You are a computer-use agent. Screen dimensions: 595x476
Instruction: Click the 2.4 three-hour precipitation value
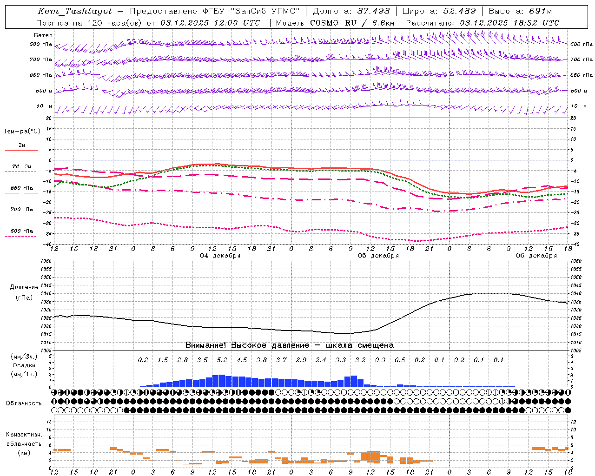pos(321,360)
